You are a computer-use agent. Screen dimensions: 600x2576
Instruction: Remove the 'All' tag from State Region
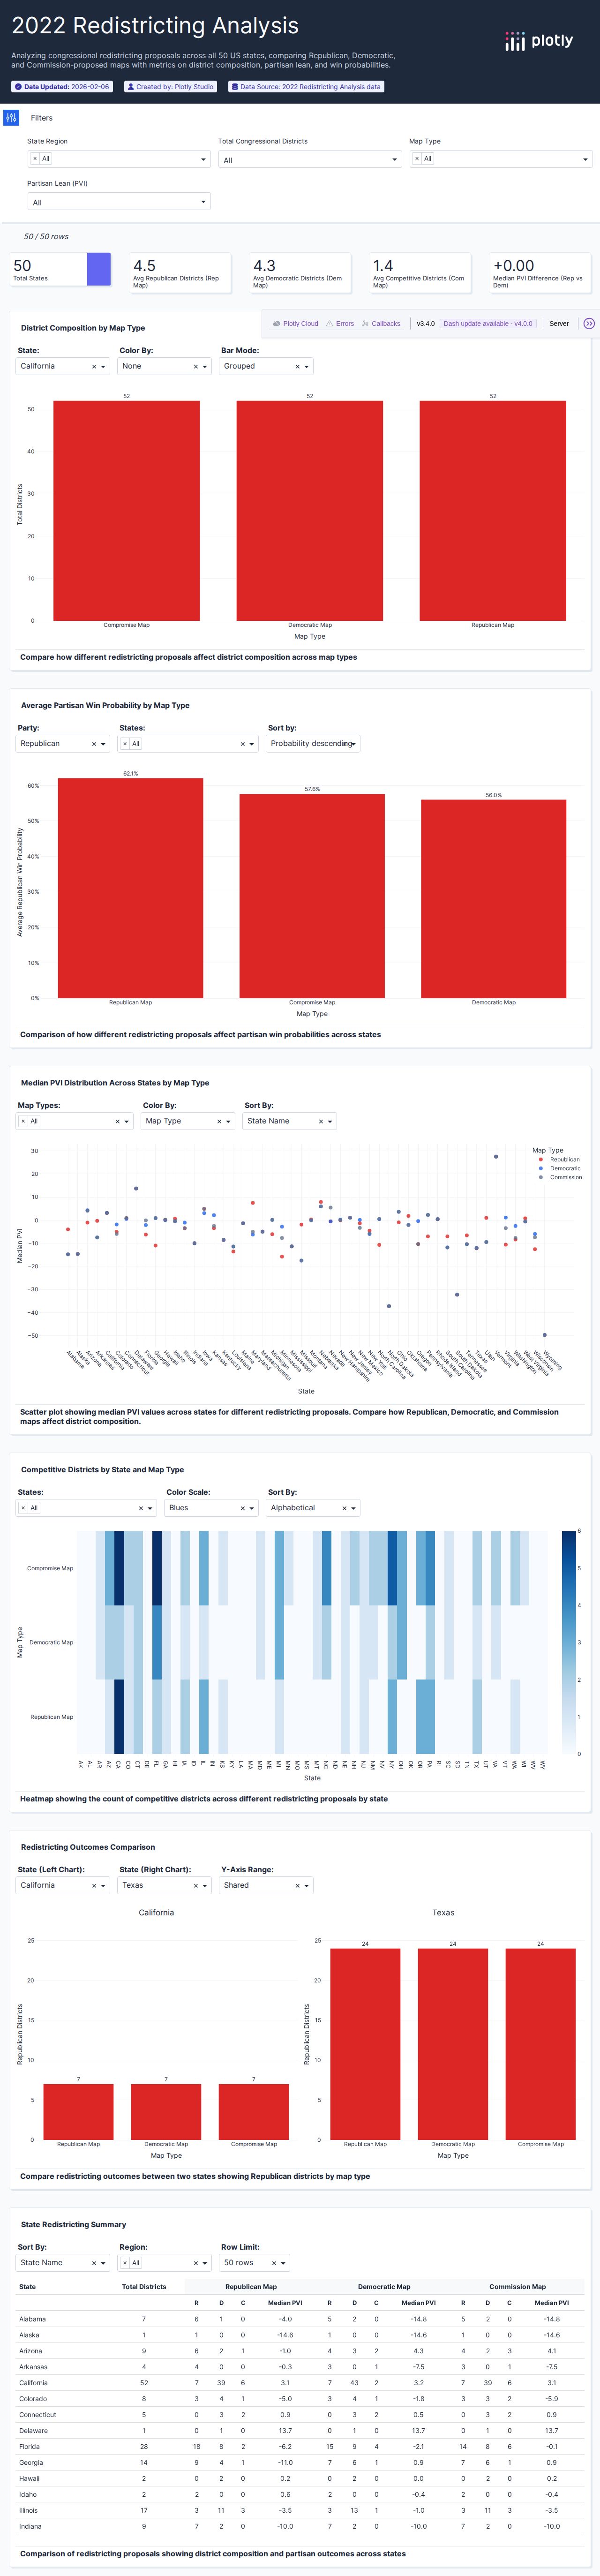coord(35,159)
